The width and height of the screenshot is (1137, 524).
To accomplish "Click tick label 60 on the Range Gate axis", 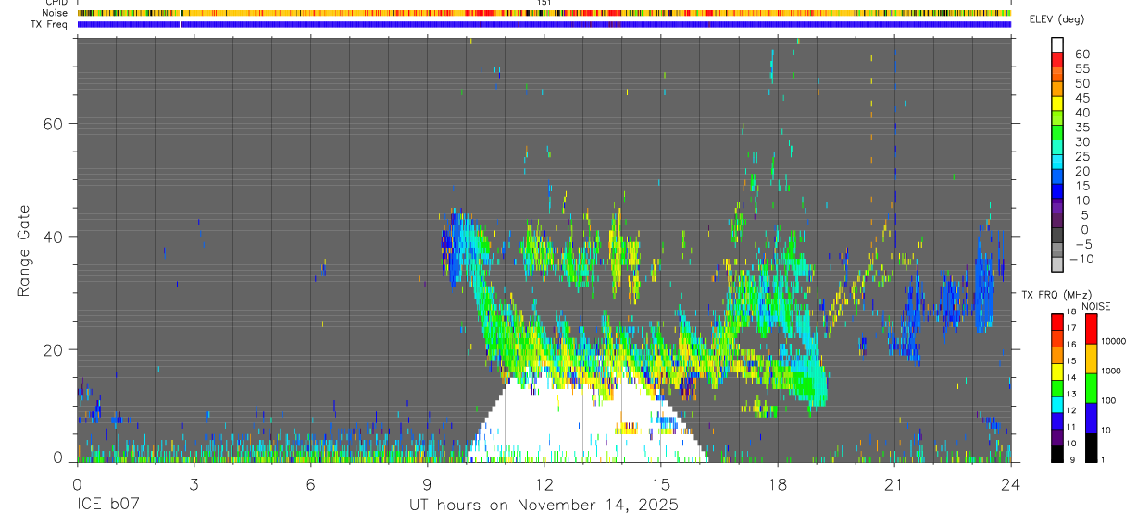I will [53, 124].
